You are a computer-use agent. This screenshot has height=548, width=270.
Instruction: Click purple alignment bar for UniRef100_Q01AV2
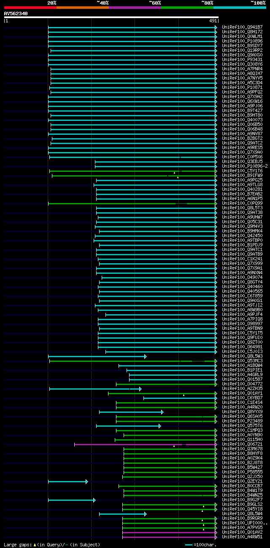click(x=170, y=532)
